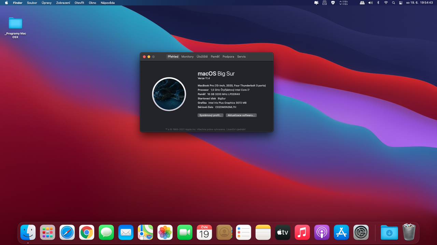Click the display monitor menu bar icon

pos(316,3)
